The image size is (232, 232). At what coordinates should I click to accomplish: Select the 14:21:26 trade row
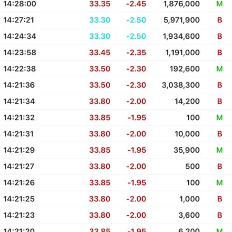[x=116, y=183]
